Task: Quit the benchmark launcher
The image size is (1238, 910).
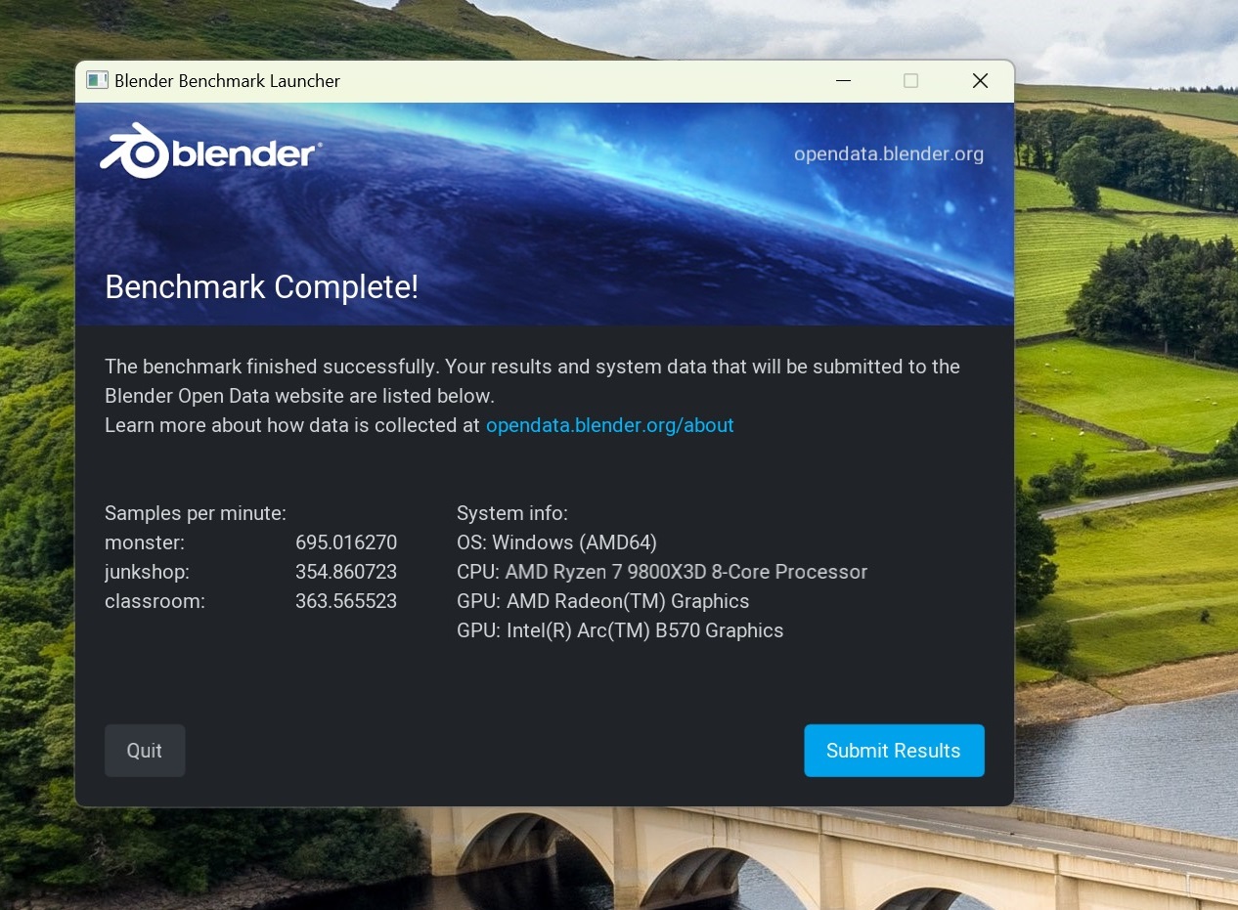Action: [145, 751]
